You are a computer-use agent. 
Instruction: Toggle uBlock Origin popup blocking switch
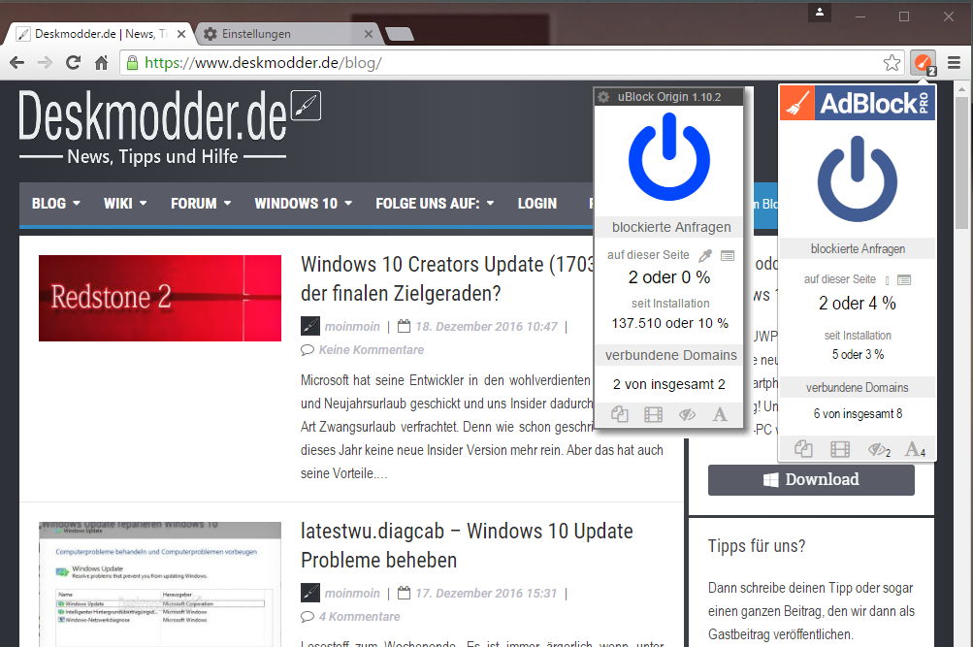[620, 414]
